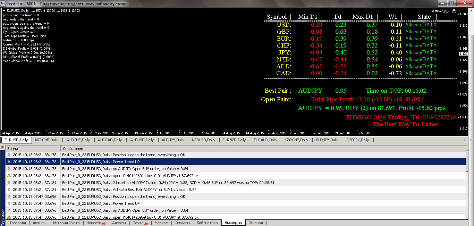474x226 pixels.
Task: Click the CAD: symbol row label
Action: point(284,73)
